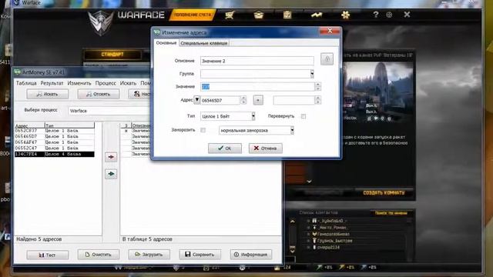Move all addresses with green arrow
This screenshot has height=277, width=493.
click(x=111, y=174)
